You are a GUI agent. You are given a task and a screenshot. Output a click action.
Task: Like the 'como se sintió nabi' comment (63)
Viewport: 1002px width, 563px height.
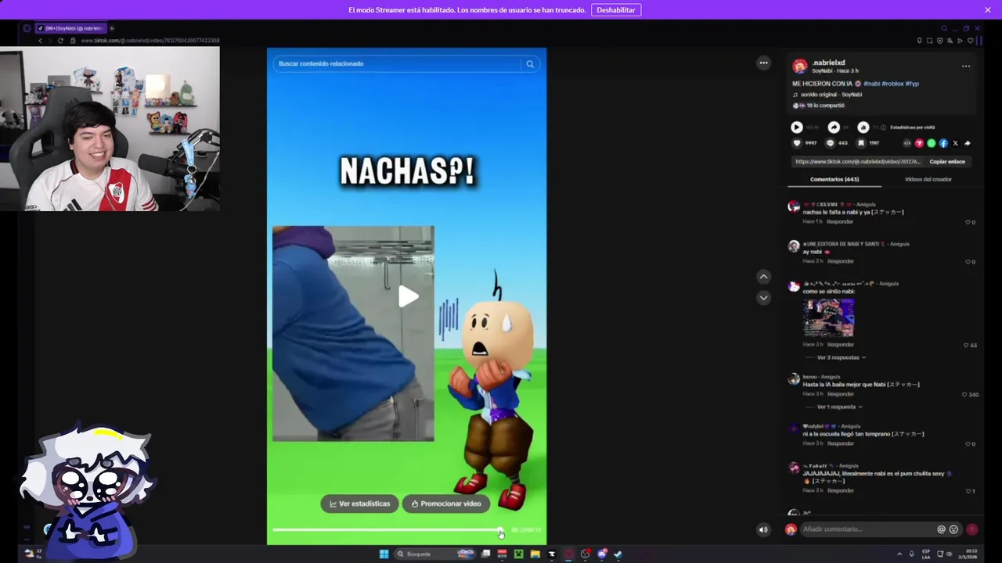tap(966, 345)
